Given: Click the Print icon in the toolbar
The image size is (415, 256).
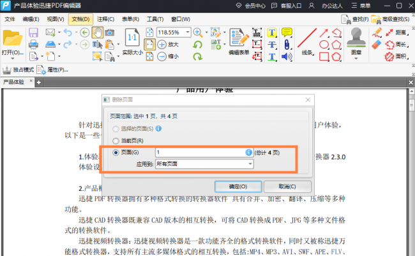Looking at the screenshot, I should pyautogui.click(x=33, y=44).
